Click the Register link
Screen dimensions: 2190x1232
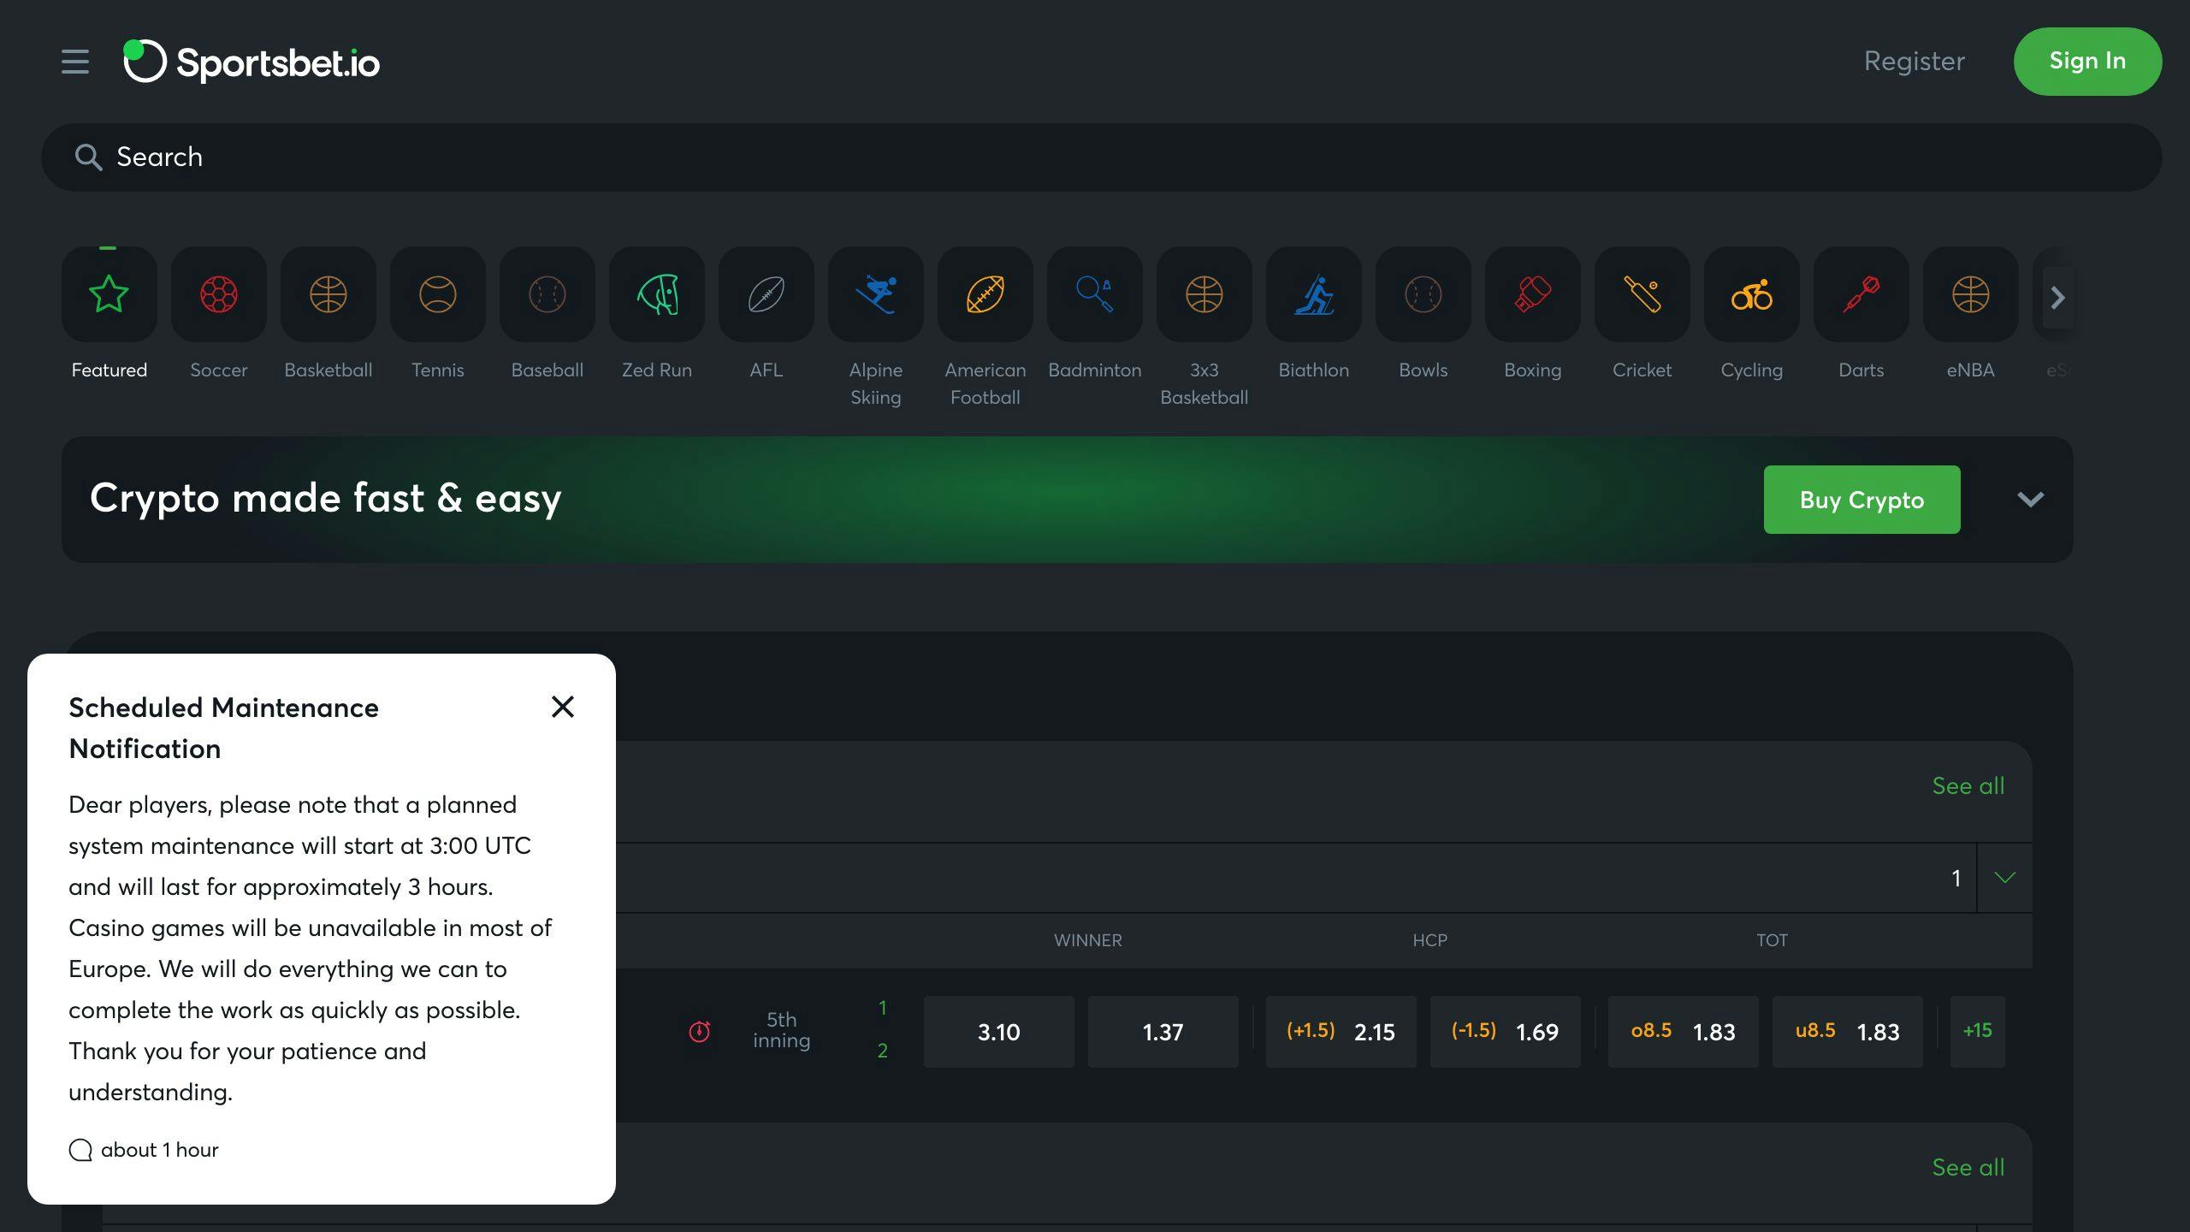coord(1913,62)
